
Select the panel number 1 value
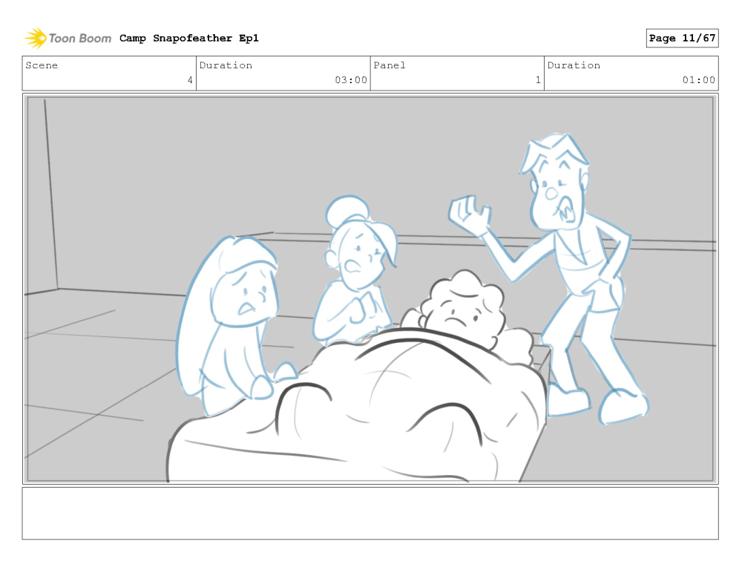click(538, 80)
